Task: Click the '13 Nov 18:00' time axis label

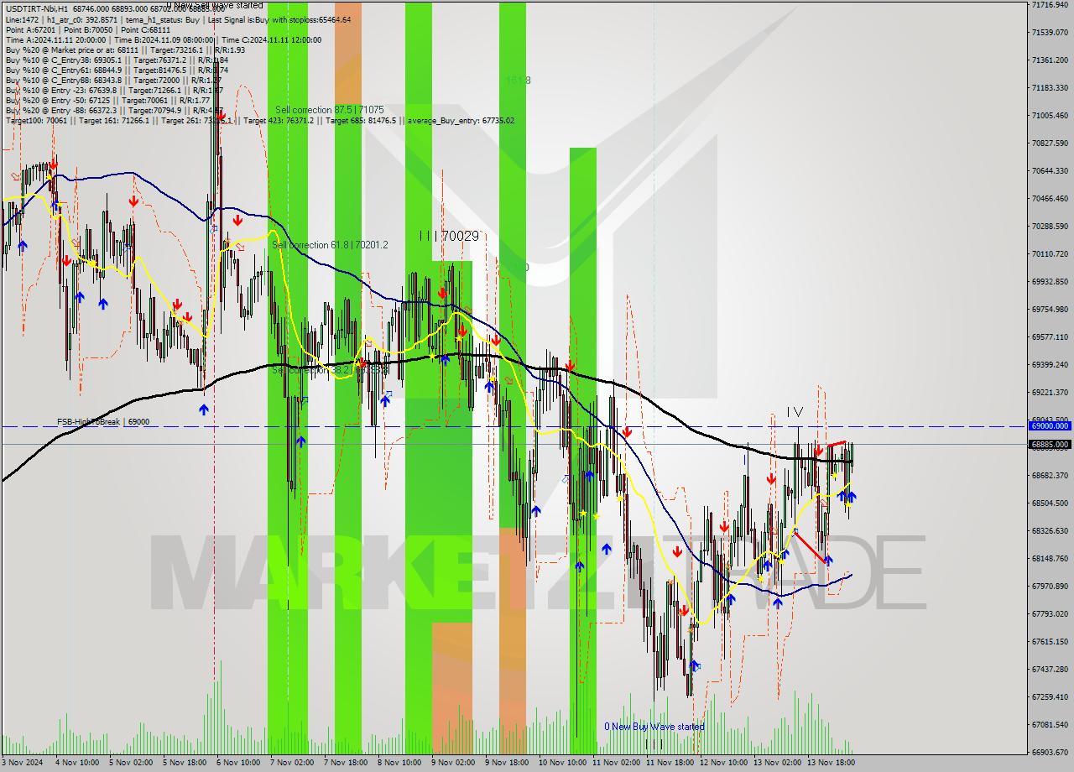Action: click(x=831, y=763)
